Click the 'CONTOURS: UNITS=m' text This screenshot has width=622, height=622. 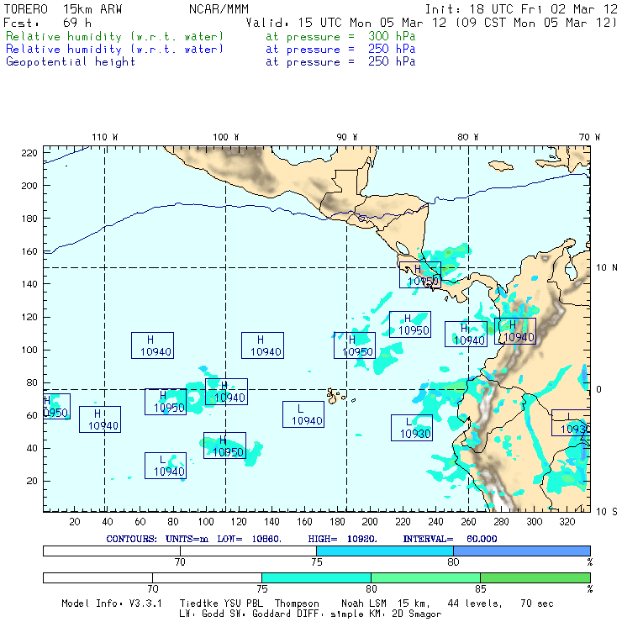point(157,539)
